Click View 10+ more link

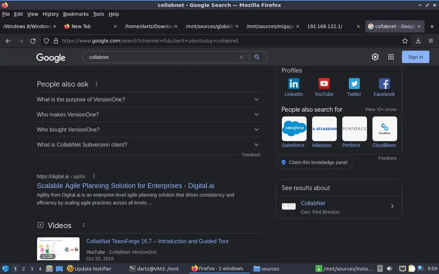[381, 109]
